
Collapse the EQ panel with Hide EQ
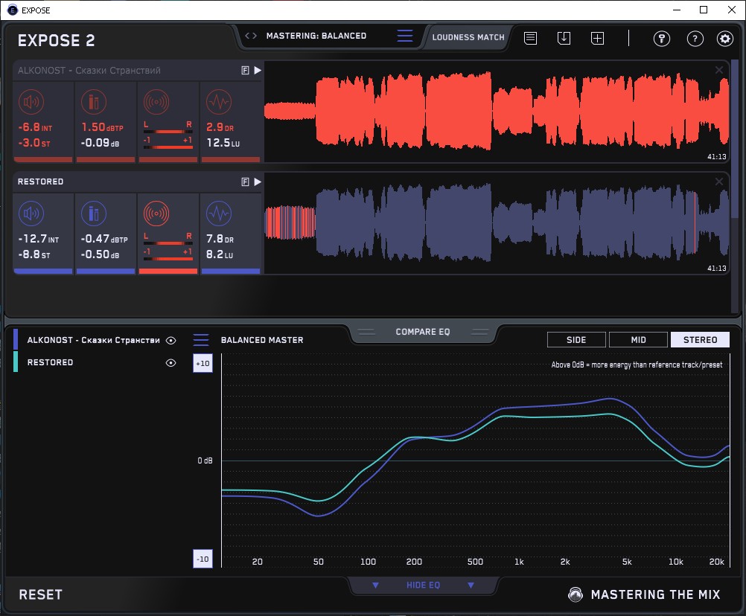pyautogui.click(x=422, y=585)
